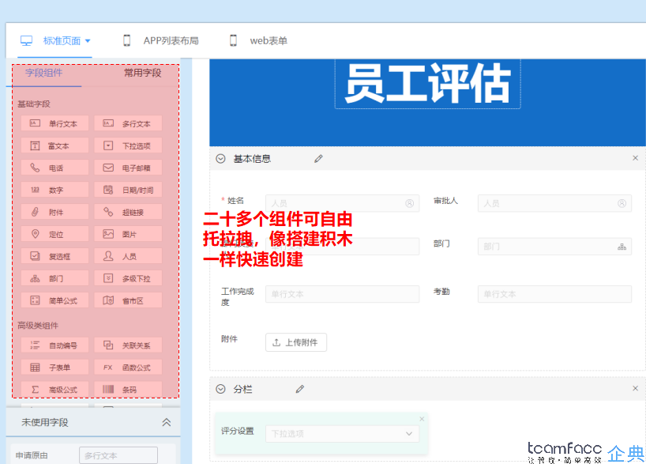The width and height of the screenshot is (646, 464).
Task: Collapse the 分栏 section
Action: click(221, 389)
